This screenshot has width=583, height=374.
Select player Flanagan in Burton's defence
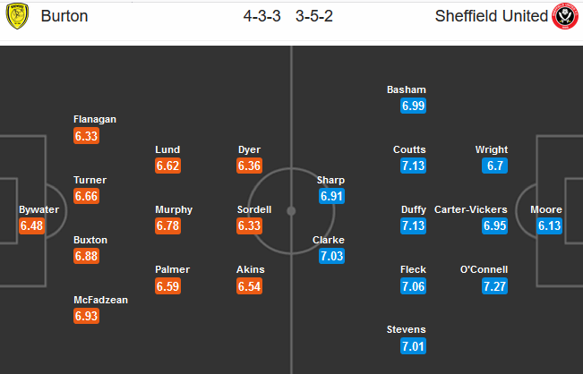pos(96,119)
